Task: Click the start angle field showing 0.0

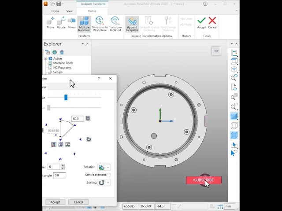Action: pos(59,175)
